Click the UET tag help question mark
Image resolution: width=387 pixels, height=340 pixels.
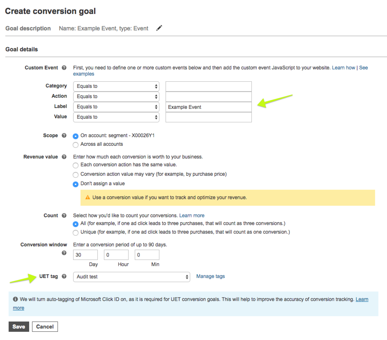click(x=64, y=276)
